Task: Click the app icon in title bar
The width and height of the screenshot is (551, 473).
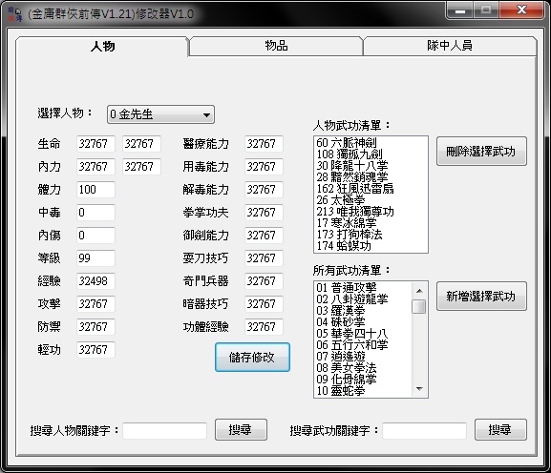Action: coord(15,14)
